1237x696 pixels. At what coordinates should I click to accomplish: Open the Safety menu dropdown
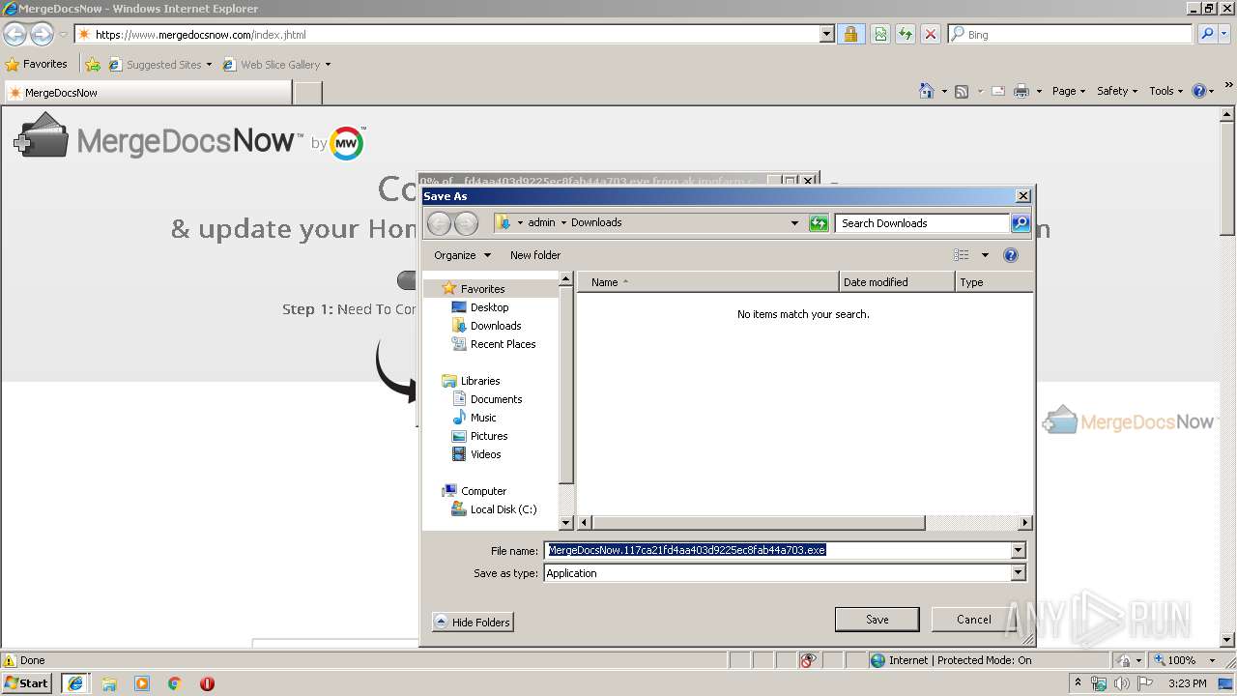(1117, 91)
